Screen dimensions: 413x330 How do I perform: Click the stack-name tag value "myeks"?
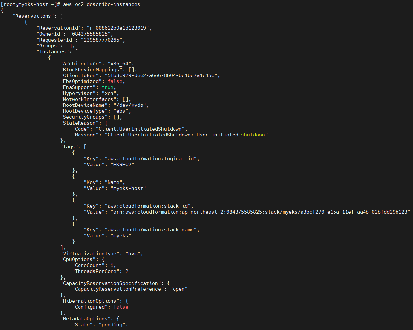[121, 236]
